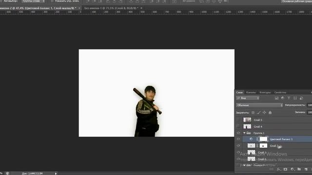312x175 pixels.
Task: Close the Без имени-1 document tab
Action: [141, 8]
